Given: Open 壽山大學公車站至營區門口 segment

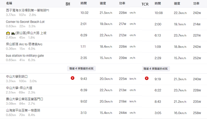Looking at the screenshot, I should pos(24,99).
